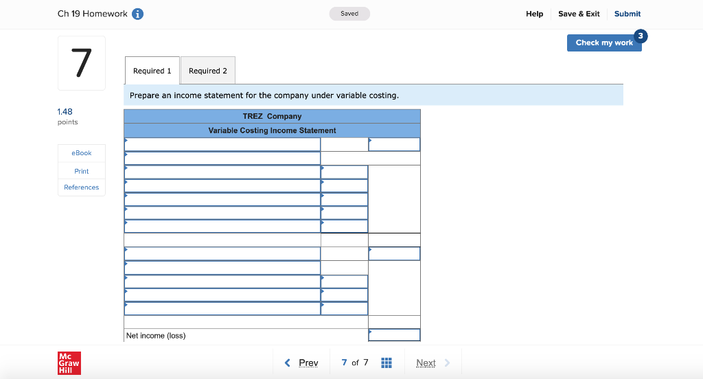Open label dropdown in eleventh table row
This screenshot has width=703, height=379.
pyautogui.click(x=222, y=282)
